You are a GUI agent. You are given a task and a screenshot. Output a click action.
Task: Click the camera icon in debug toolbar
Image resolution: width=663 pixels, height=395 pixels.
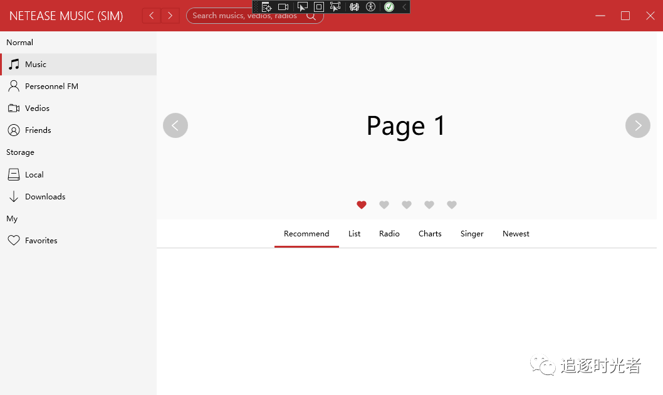click(283, 7)
